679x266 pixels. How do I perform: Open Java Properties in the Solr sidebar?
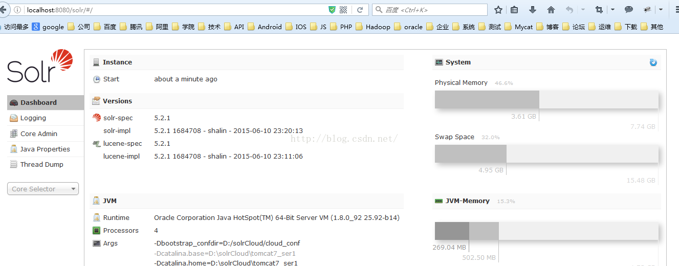(46, 149)
